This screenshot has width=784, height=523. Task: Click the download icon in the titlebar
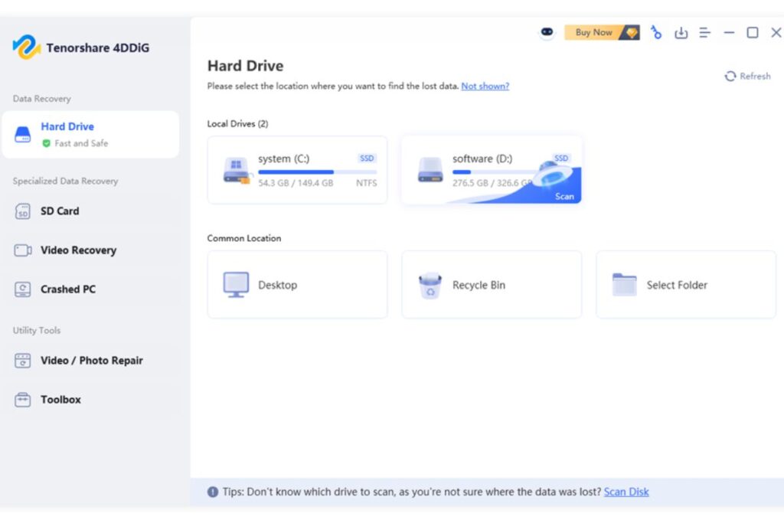coord(681,32)
